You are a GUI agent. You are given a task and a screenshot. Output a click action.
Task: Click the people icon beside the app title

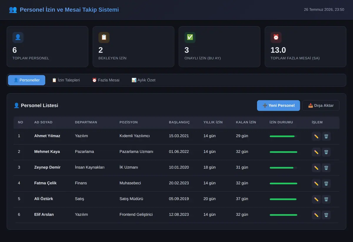(x=13, y=10)
